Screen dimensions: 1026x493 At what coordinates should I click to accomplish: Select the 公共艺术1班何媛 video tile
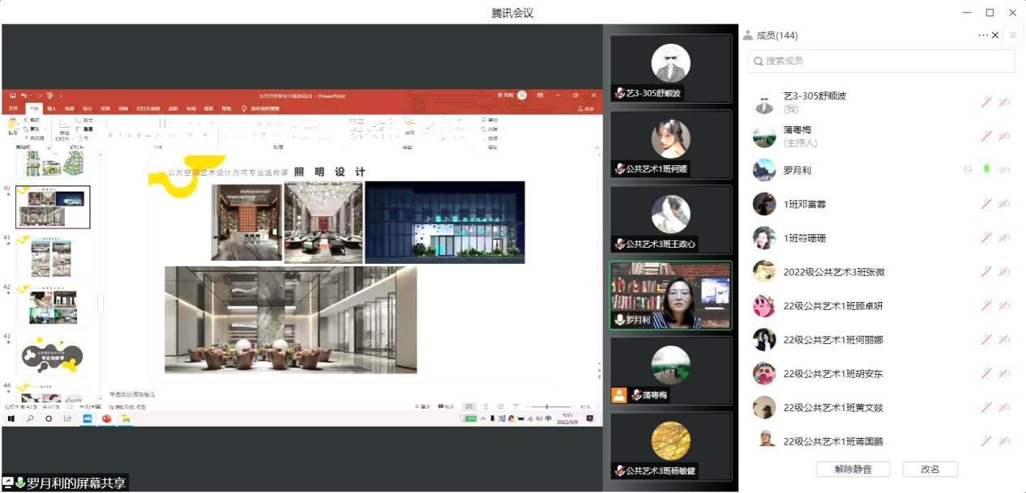670,144
